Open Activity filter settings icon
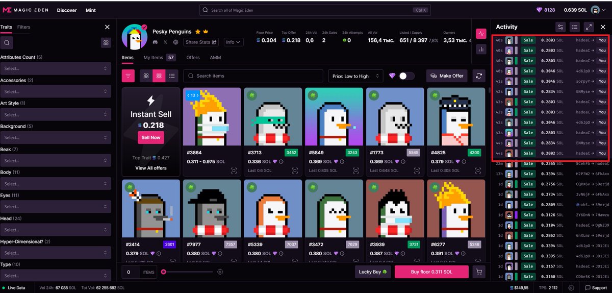 click(x=560, y=27)
